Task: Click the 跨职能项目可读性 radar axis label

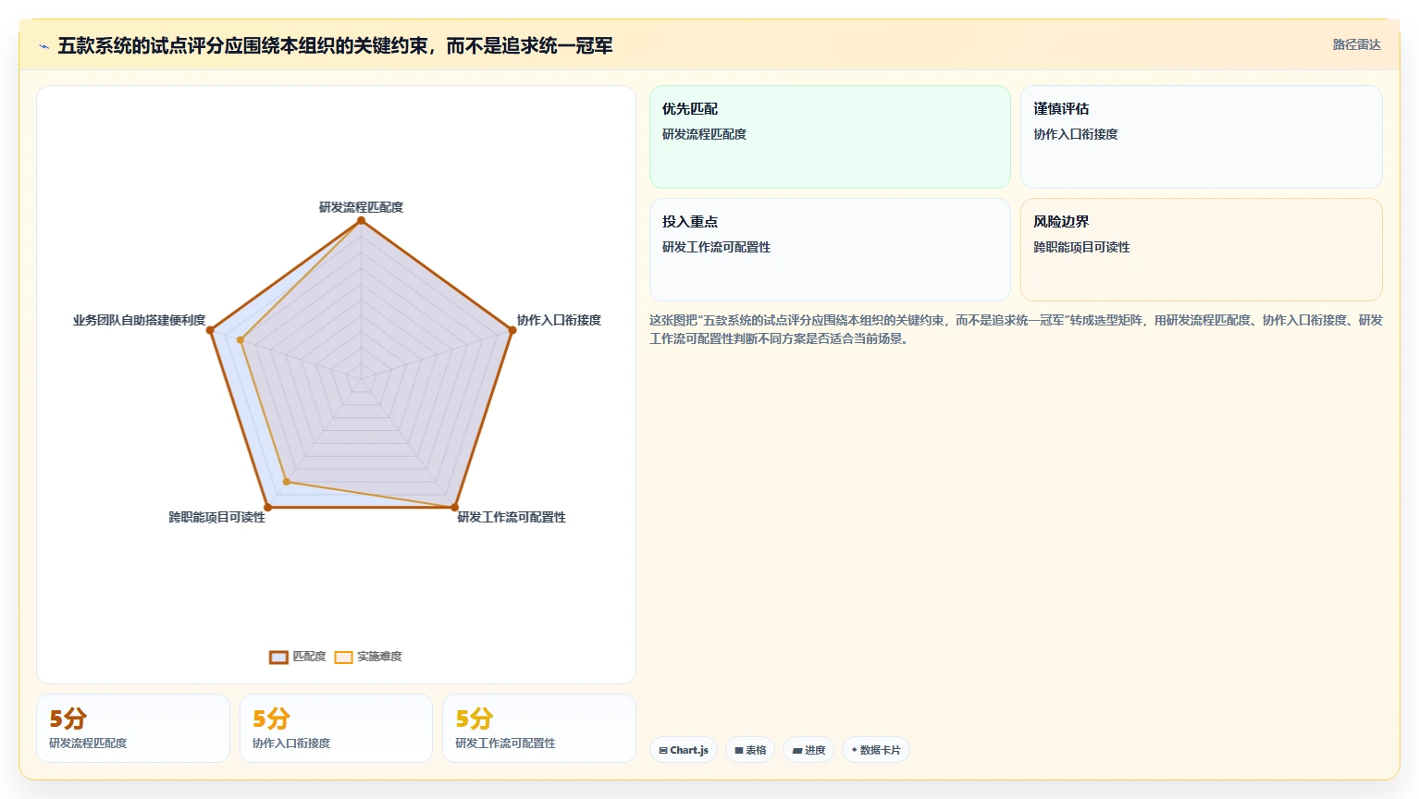Action: (216, 517)
